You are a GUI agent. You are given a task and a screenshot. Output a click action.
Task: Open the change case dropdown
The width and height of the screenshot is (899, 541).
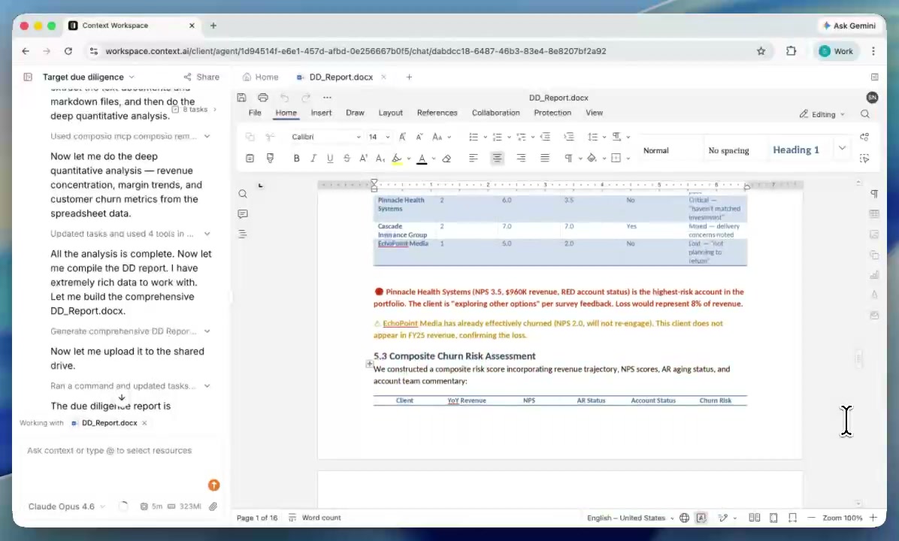441,137
